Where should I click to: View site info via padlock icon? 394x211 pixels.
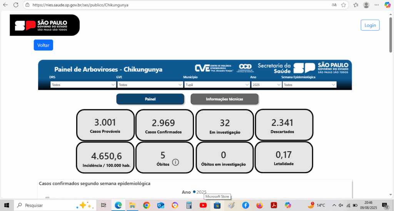[27, 5]
